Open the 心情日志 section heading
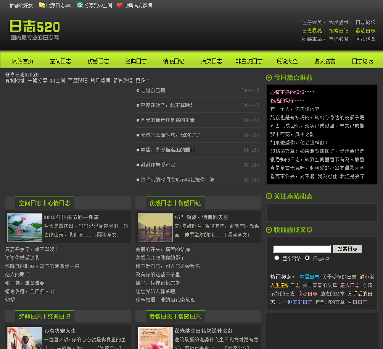 (x=59, y=203)
